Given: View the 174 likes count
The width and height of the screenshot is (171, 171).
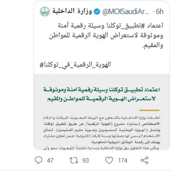Looking at the screenshot, I should (123, 161).
